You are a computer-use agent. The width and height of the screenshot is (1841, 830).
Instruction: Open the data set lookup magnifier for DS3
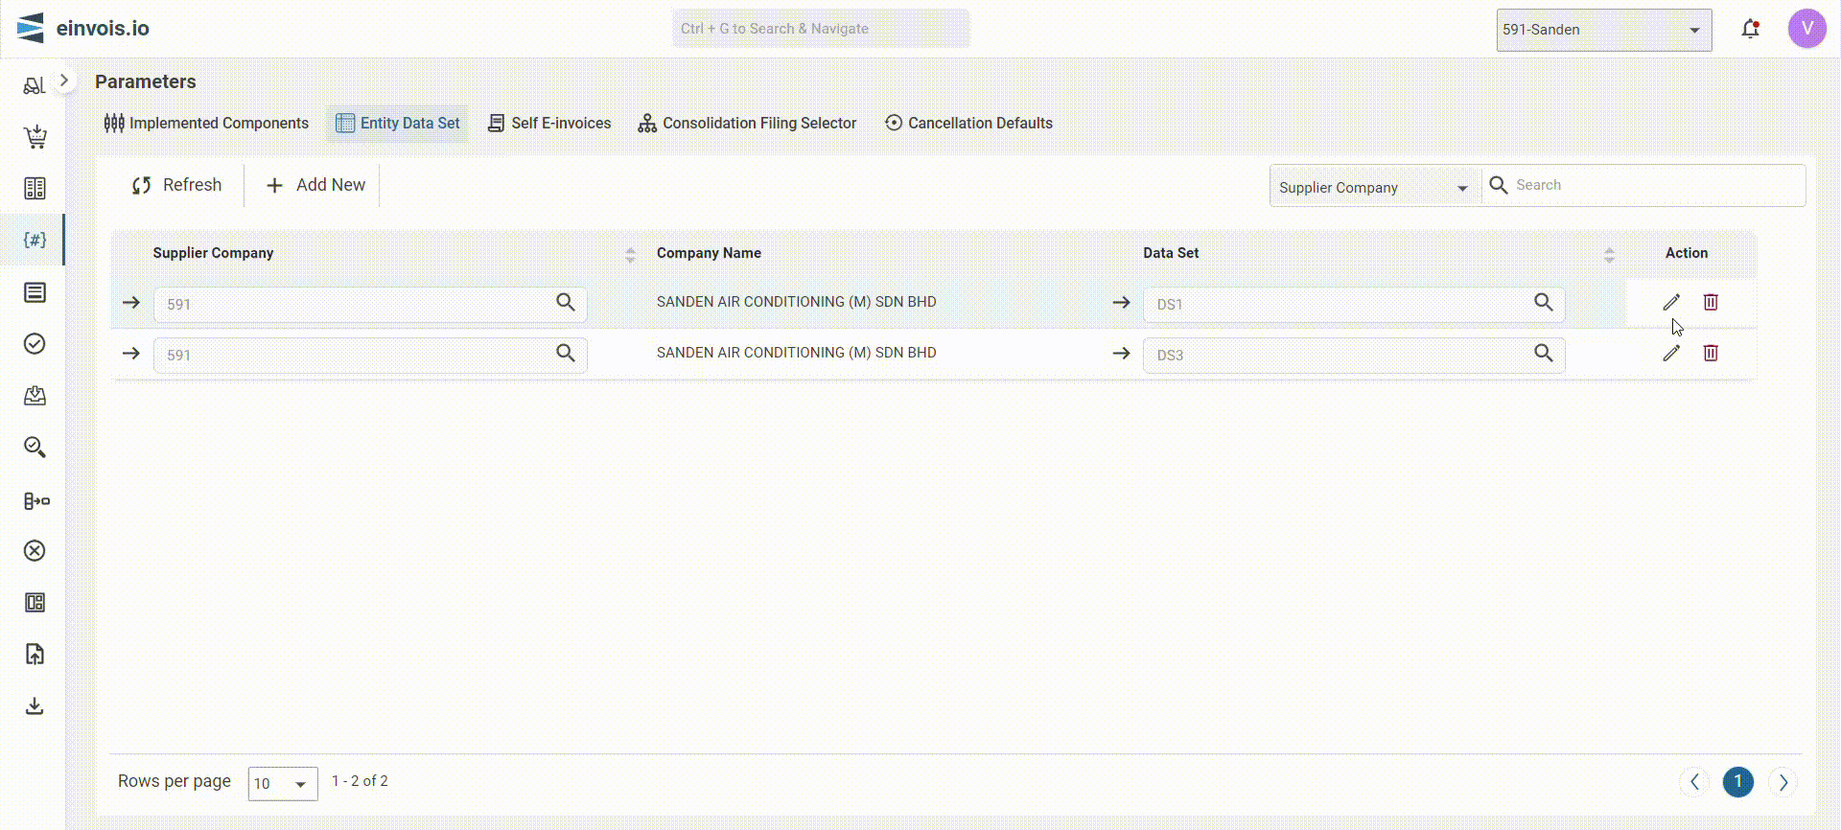tap(1543, 354)
